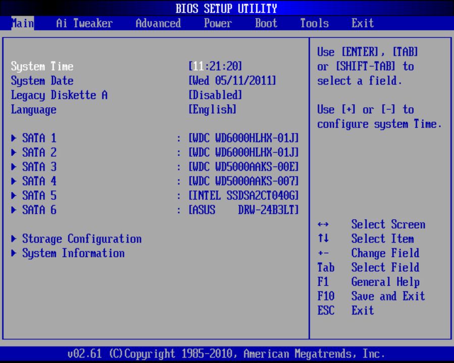This screenshot has height=363, width=454.
Task: Open the Storage Configuration submenu
Action: click(82, 238)
